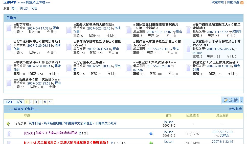Click folder icon beside 记尚文水库清洁活动之旅

[x=129, y=47]
